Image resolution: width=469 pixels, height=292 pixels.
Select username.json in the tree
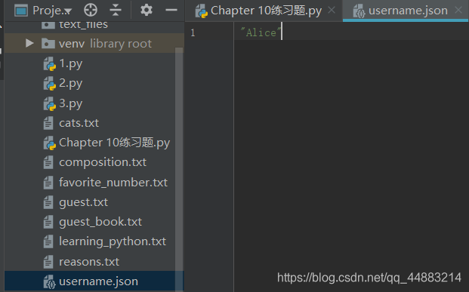point(94,281)
